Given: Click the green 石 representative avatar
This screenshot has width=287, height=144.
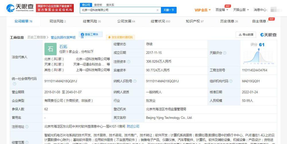Looking at the screenshot, I should [x=51, y=49].
